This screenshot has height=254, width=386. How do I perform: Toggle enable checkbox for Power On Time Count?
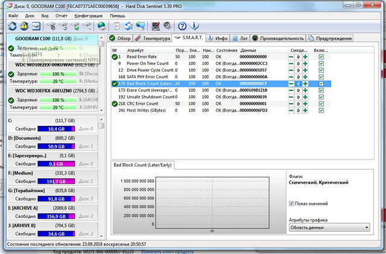321,64
